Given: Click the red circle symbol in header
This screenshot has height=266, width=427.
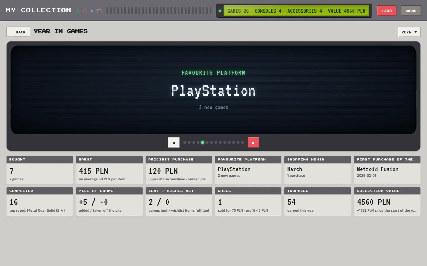Looking at the screenshot, I should point(85,11).
